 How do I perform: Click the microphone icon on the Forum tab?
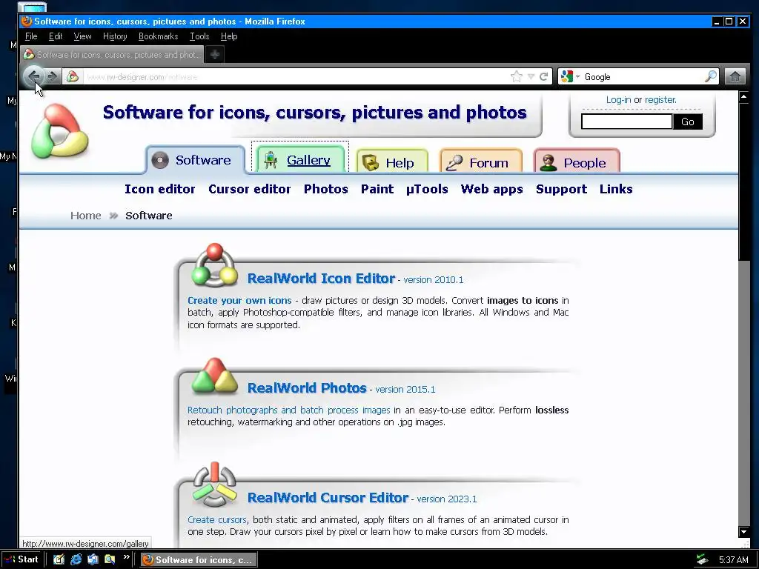(x=454, y=162)
